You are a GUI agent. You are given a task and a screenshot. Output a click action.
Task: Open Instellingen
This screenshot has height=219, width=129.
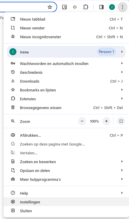pos(66,202)
